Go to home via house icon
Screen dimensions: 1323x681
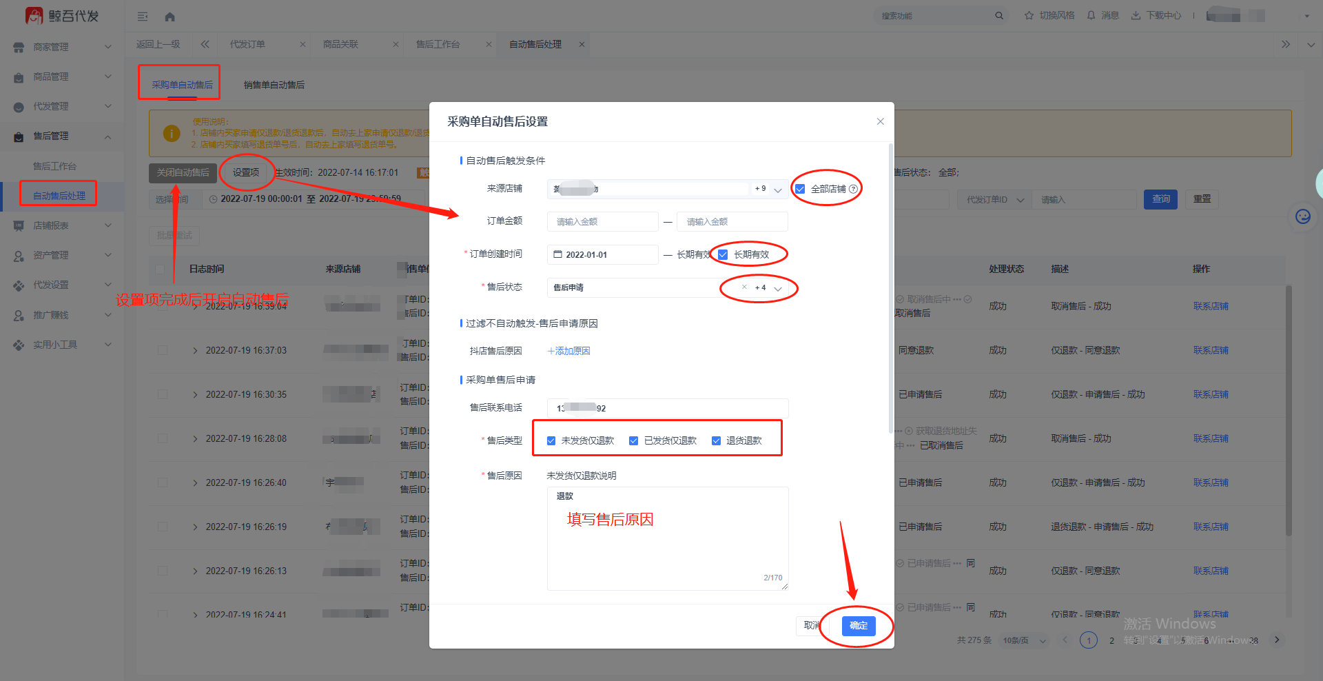(170, 17)
